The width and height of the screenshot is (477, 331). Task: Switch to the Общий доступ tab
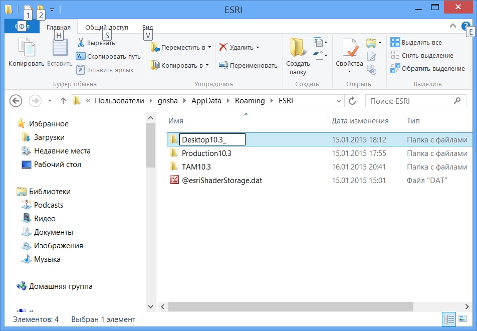click(106, 27)
